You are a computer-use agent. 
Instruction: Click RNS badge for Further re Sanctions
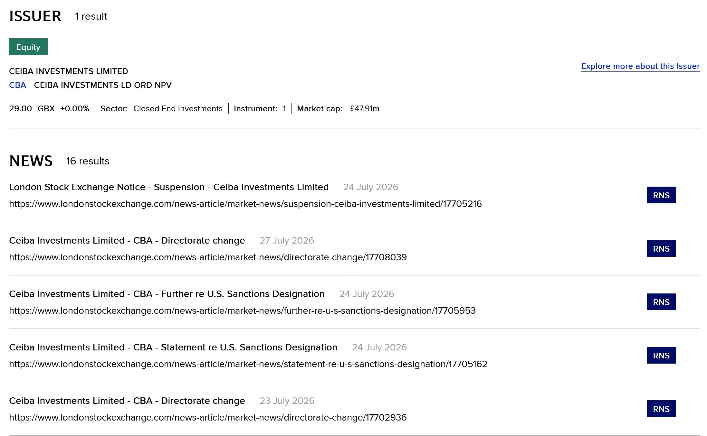point(661,302)
